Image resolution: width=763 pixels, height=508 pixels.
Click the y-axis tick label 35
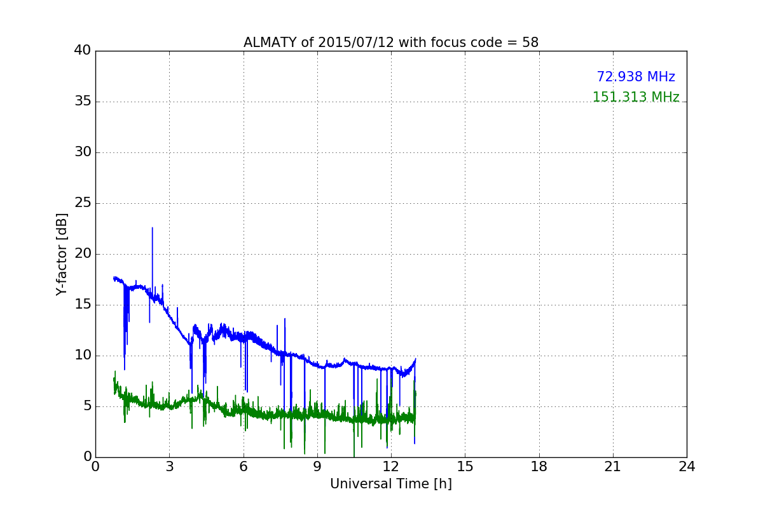coord(83,102)
